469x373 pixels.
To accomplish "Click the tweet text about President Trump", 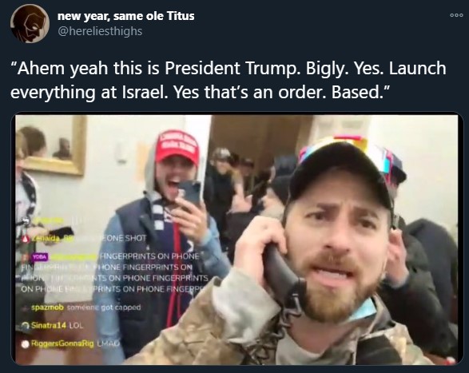I will 229,80.
